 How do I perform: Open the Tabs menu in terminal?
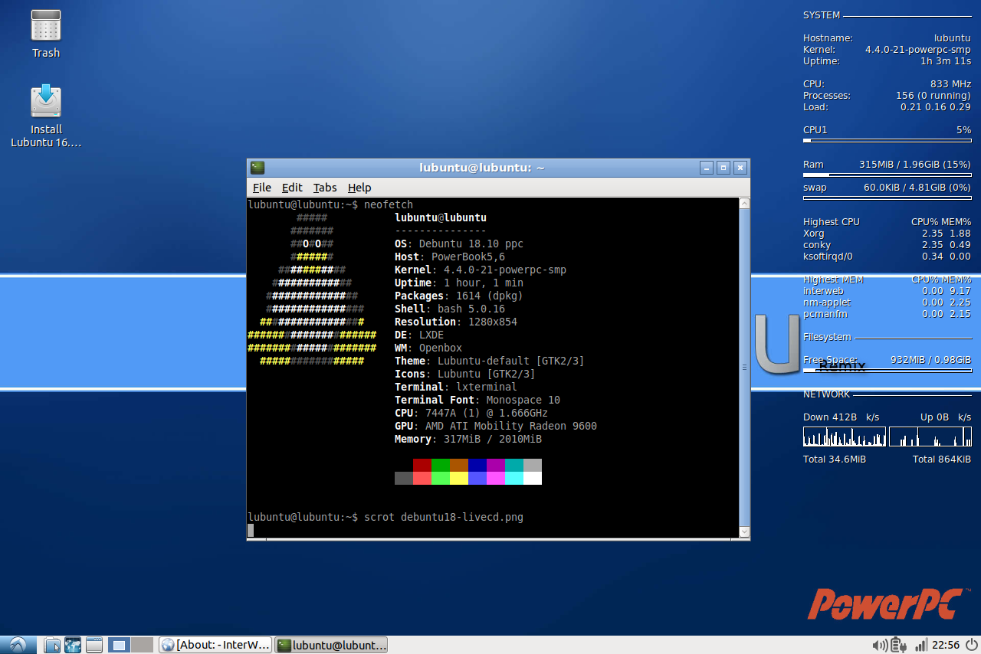coord(325,188)
